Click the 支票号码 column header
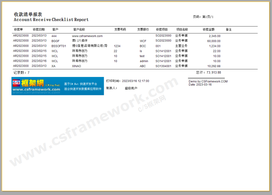This screenshot has height=195, width=272. [x=120, y=29]
